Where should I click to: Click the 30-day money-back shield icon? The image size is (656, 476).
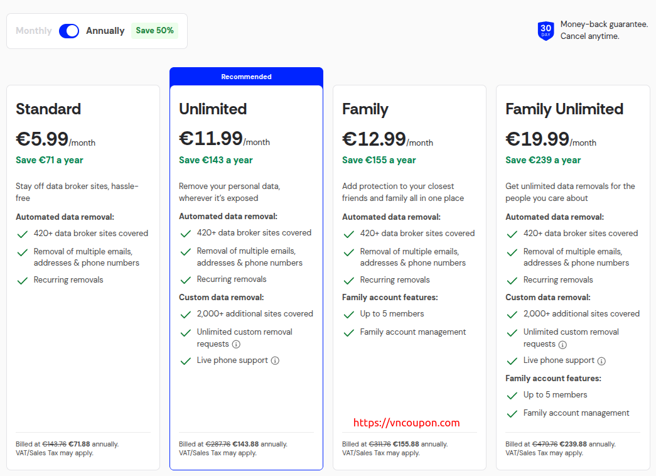coord(546,31)
